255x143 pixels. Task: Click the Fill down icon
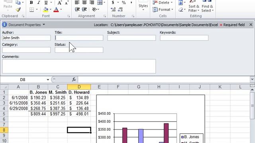click(180, 2)
